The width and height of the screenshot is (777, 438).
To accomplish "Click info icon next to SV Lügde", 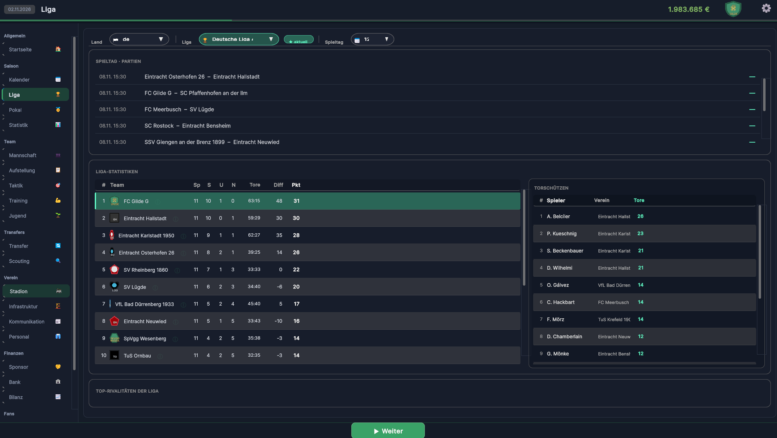I will pos(155,287).
